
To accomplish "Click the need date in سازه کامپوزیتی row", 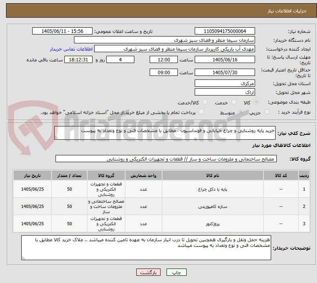I will pyautogui.click(x=32, y=207).
